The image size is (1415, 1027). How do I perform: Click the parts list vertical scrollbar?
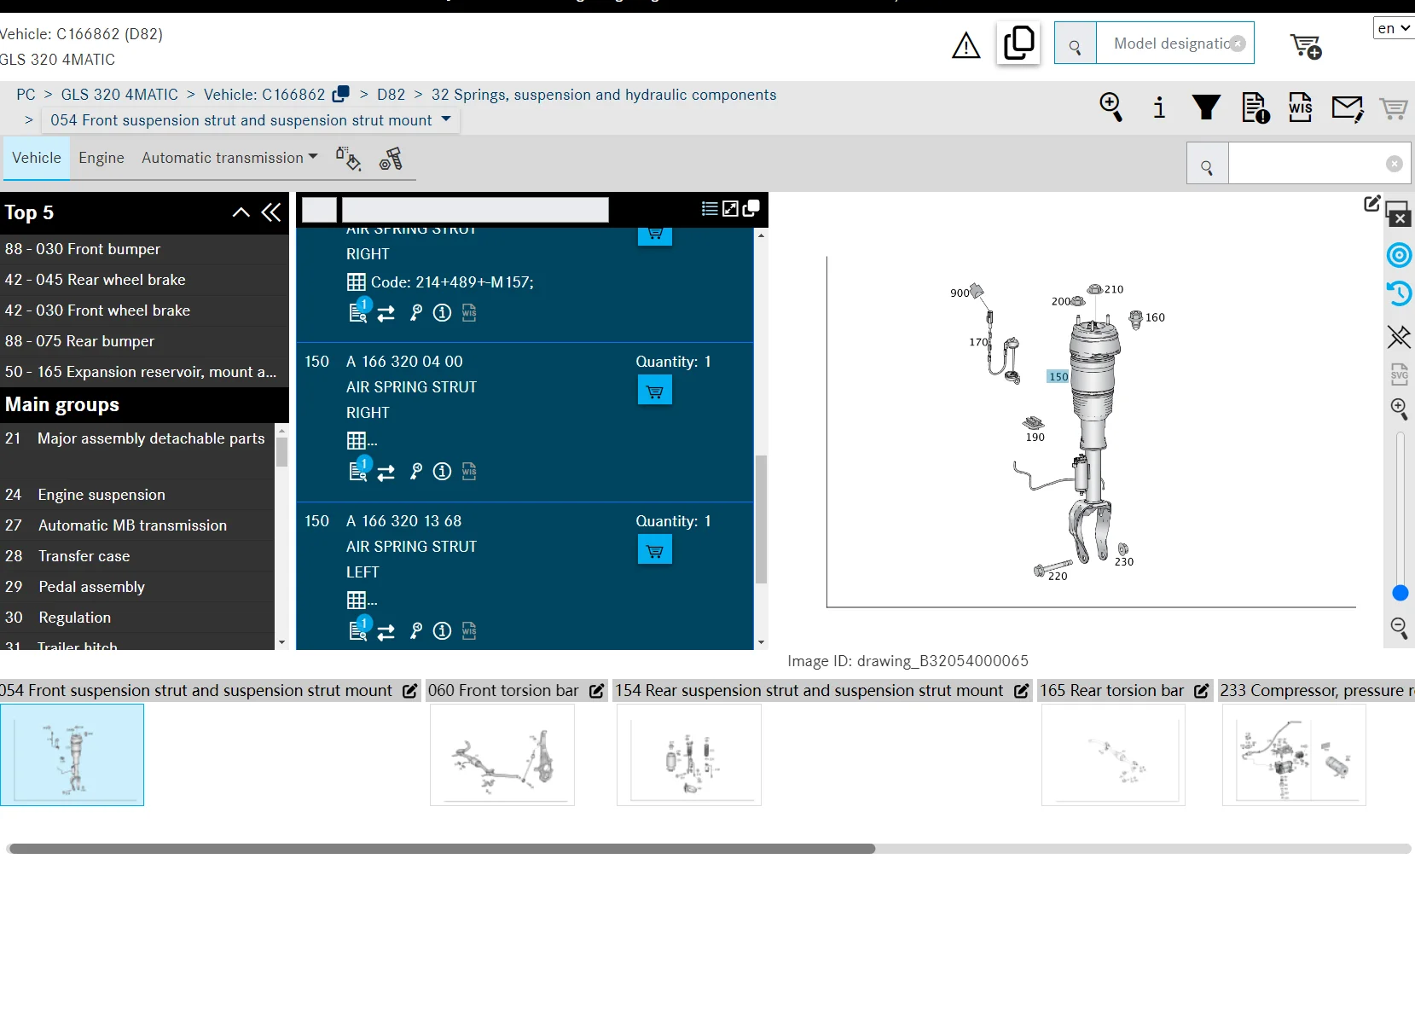tap(761, 519)
